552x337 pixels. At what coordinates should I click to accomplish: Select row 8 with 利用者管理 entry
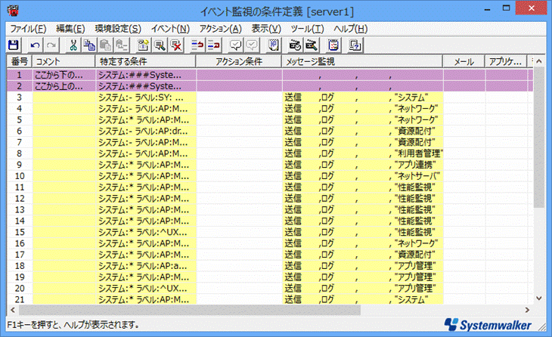pyautogui.click(x=151, y=153)
